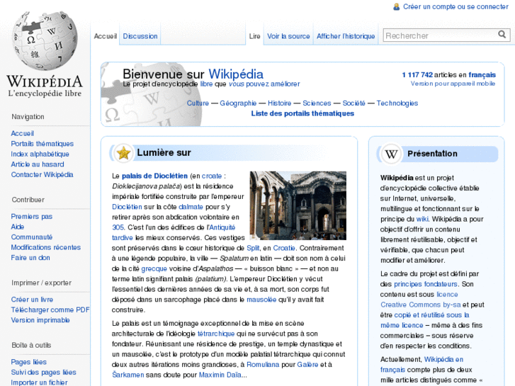Open Version pour appareil mobile link
This screenshot has height=386, width=515.
click(453, 84)
